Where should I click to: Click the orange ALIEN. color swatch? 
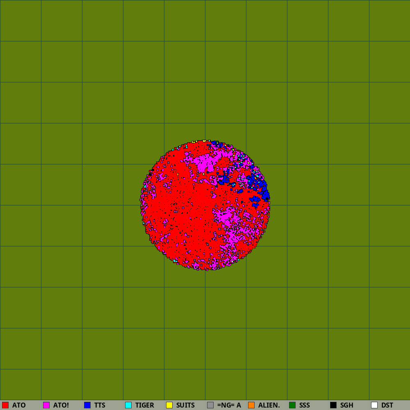point(251,405)
